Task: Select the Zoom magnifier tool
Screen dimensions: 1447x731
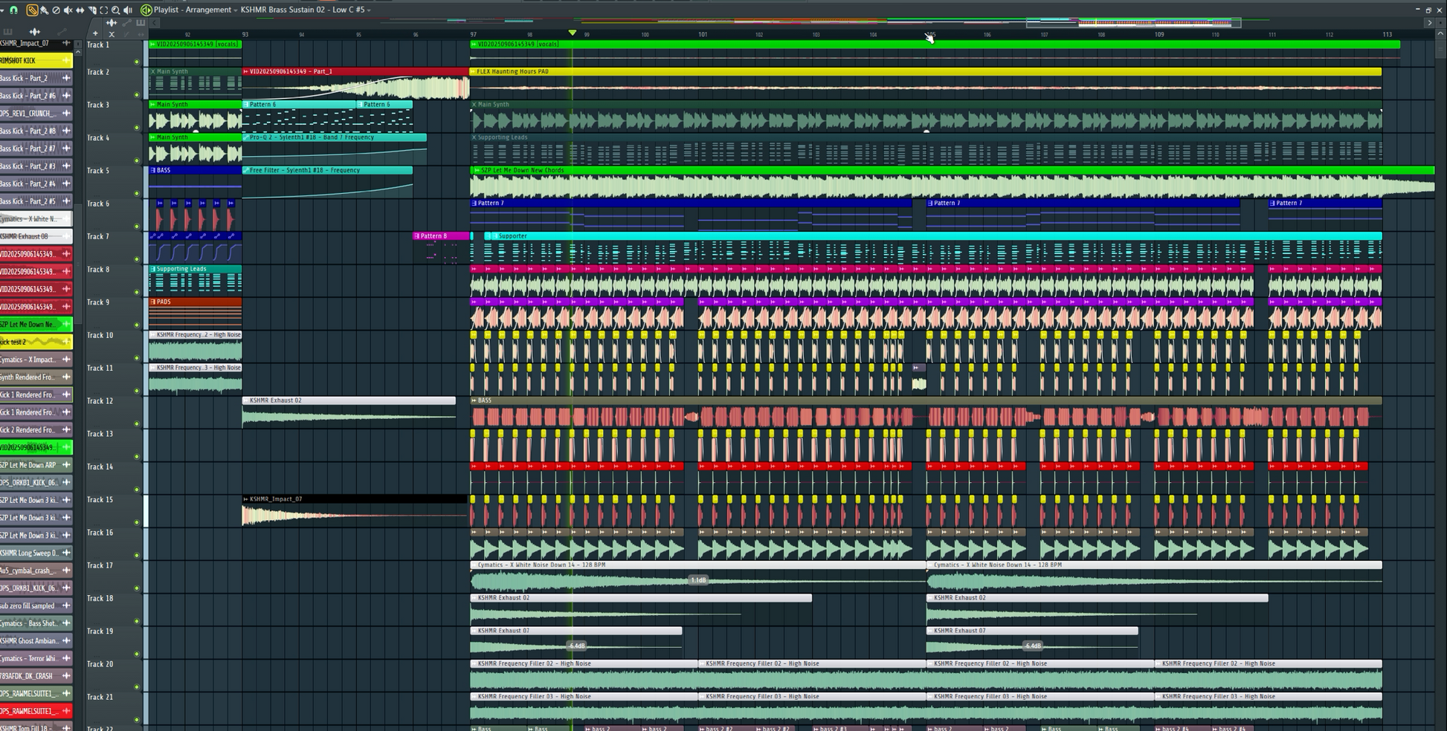Action: click(115, 10)
